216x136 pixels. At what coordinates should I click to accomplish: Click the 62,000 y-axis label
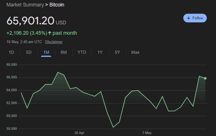point(11,103)
